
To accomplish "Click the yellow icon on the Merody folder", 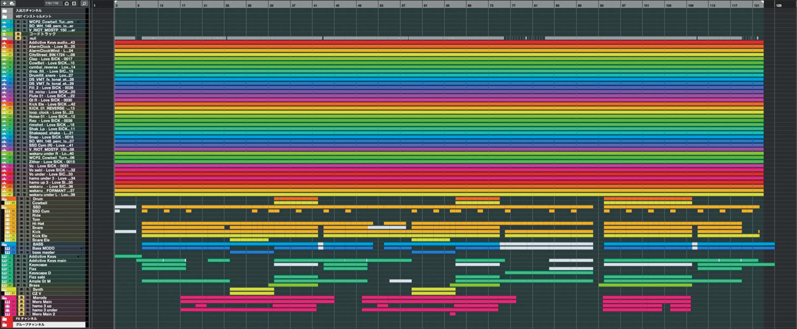I will point(21,297).
